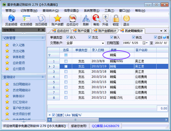Open 当日明细 toolbar icon
The width and height of the screenshot is (171, 131).
point(41,20)
